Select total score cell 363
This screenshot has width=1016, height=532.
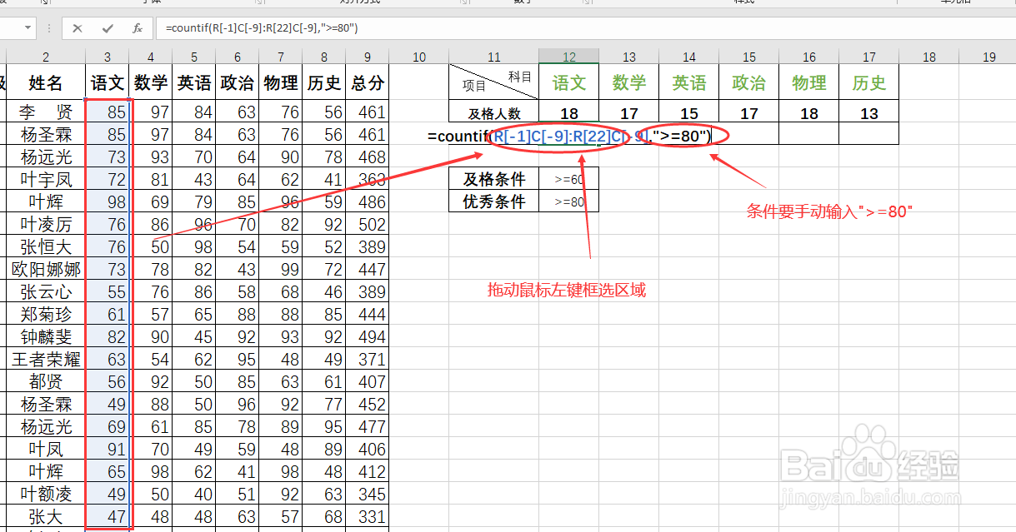click(x=368, y=179)
